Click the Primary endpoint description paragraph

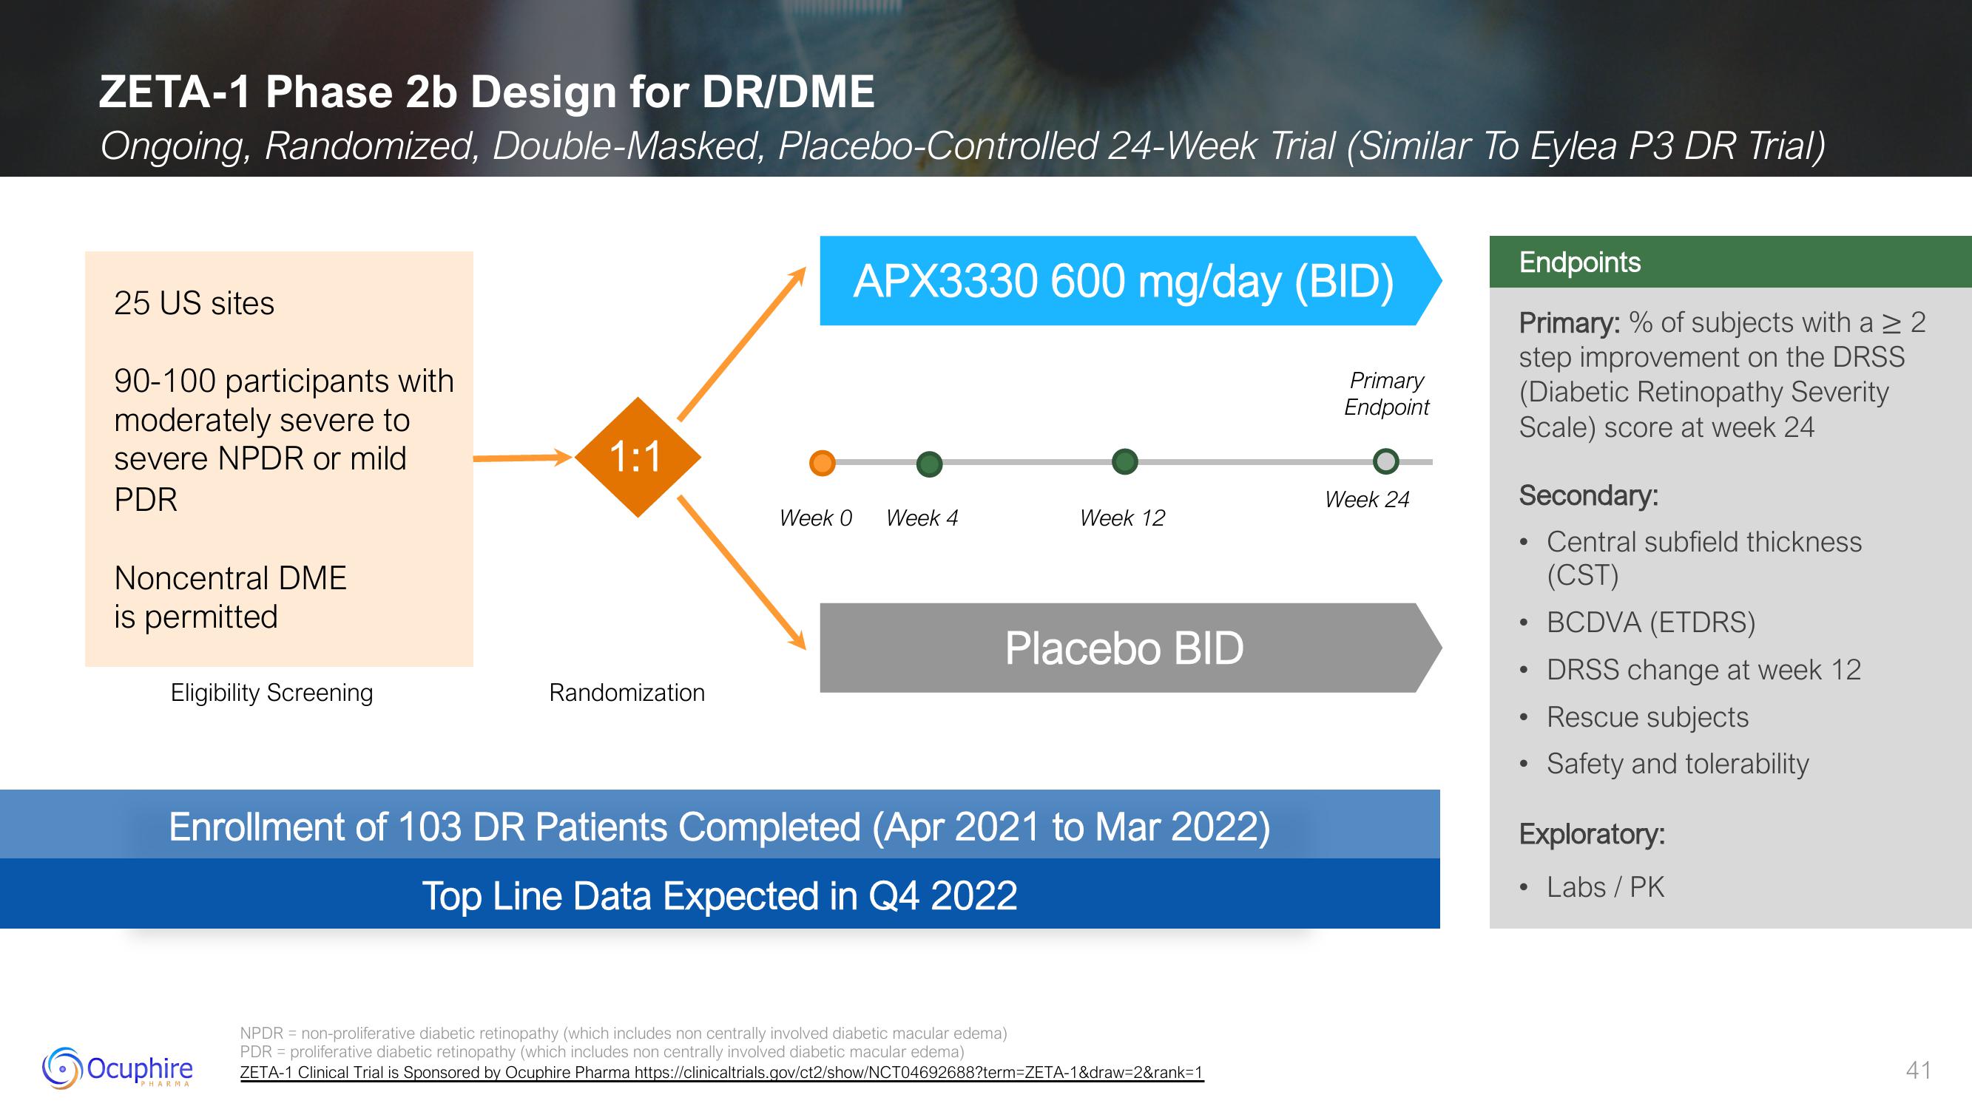[1723, 374]
